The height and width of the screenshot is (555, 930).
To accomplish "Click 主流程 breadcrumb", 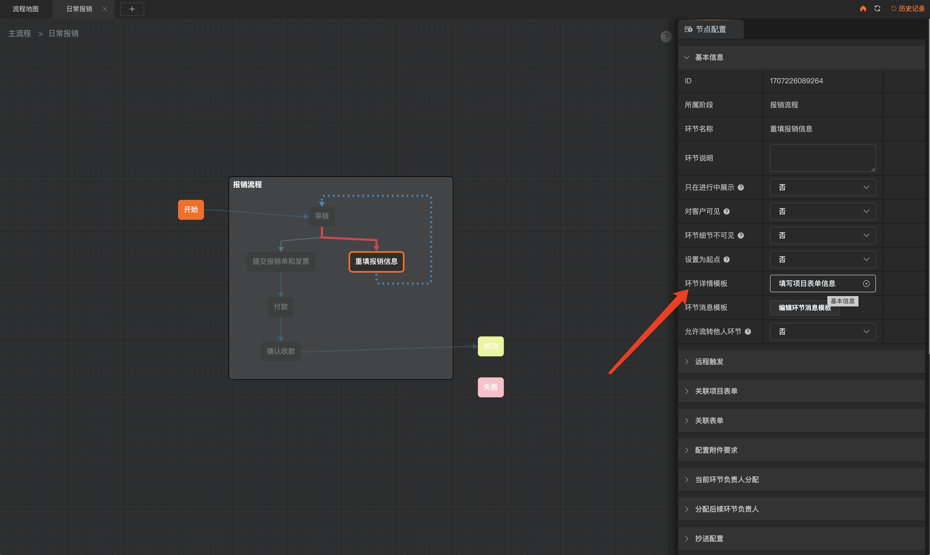I will [x=19, y=33].
